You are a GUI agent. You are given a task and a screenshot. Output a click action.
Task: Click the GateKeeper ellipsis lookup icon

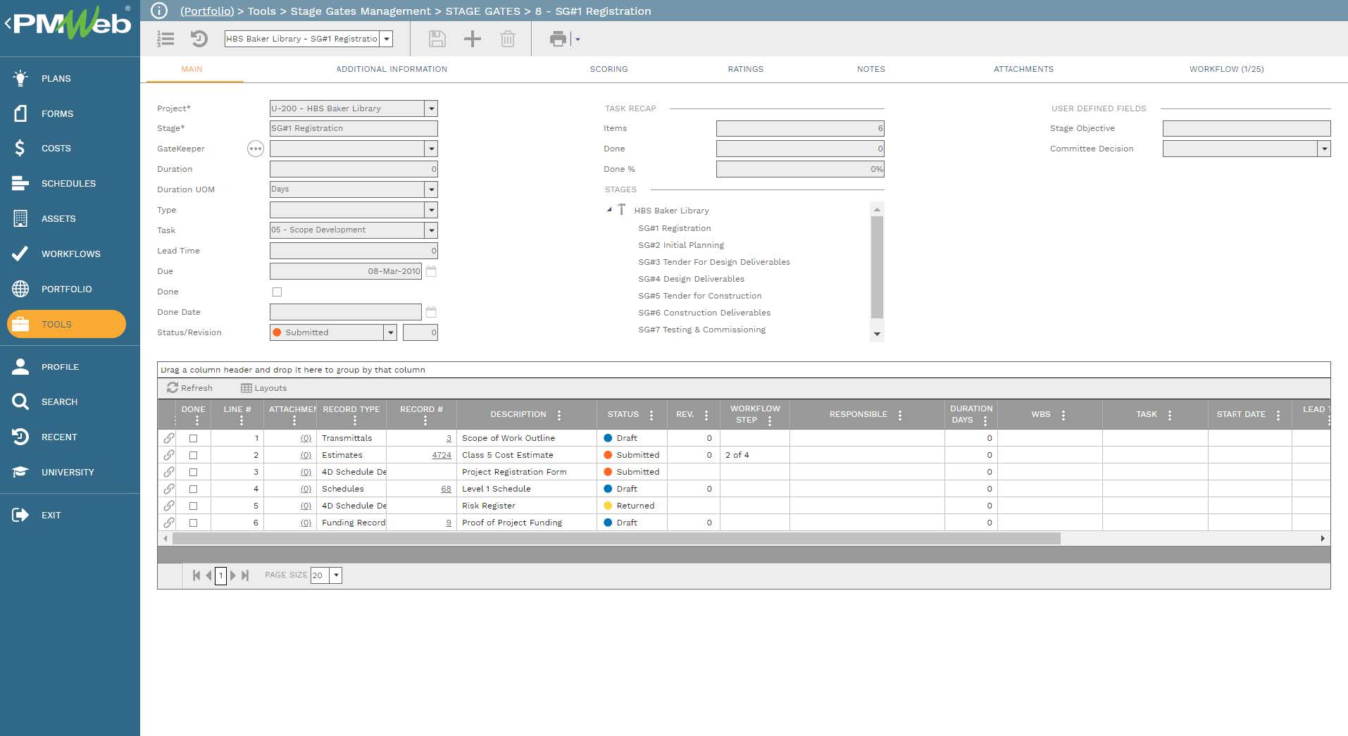pos(255,149)
